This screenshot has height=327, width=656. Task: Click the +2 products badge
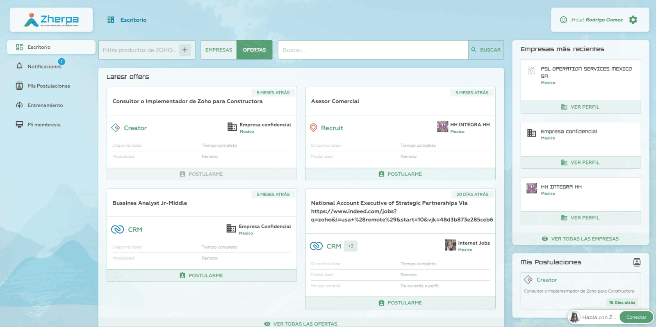click(x=351, y=246)
